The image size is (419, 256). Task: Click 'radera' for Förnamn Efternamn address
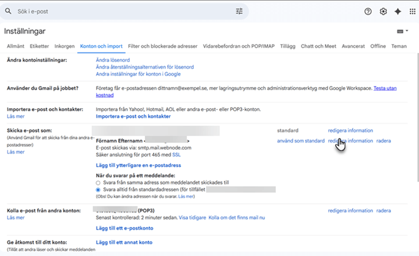[x=384, y=141]
